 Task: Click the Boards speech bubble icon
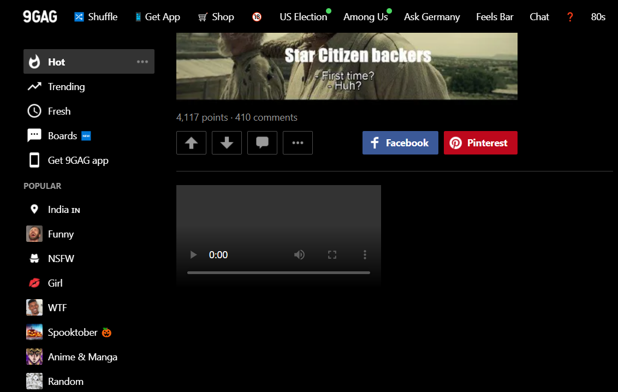coord(34,135)
